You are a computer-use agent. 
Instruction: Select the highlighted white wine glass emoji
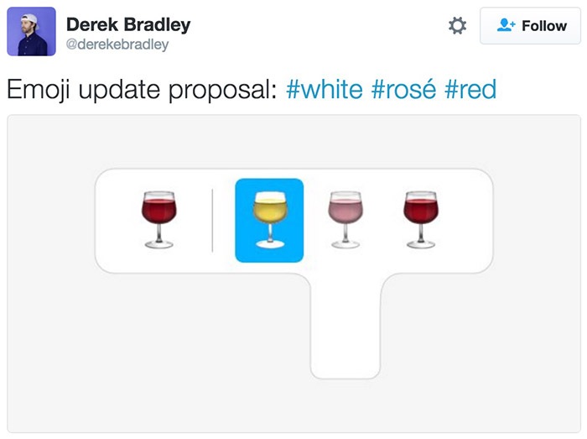click(268, 220)
